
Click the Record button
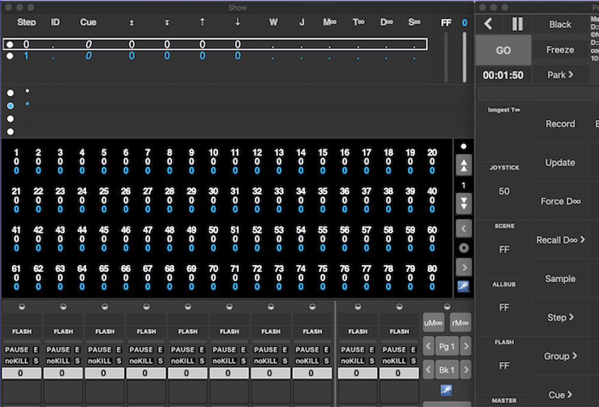tap(560, 124)
